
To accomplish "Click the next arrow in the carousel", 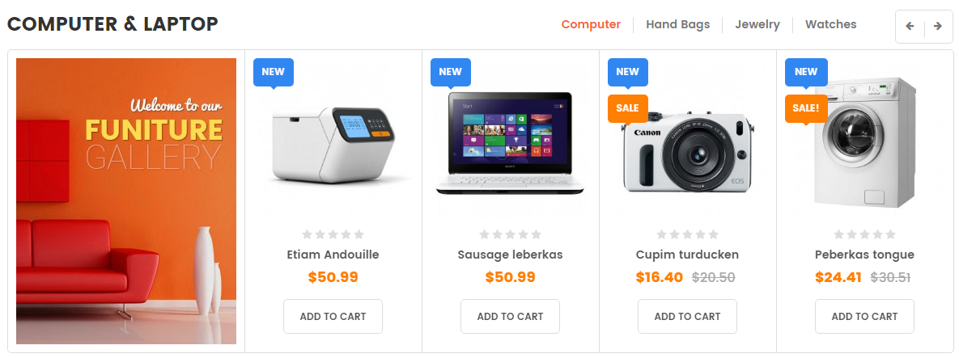I will [938, 27].
